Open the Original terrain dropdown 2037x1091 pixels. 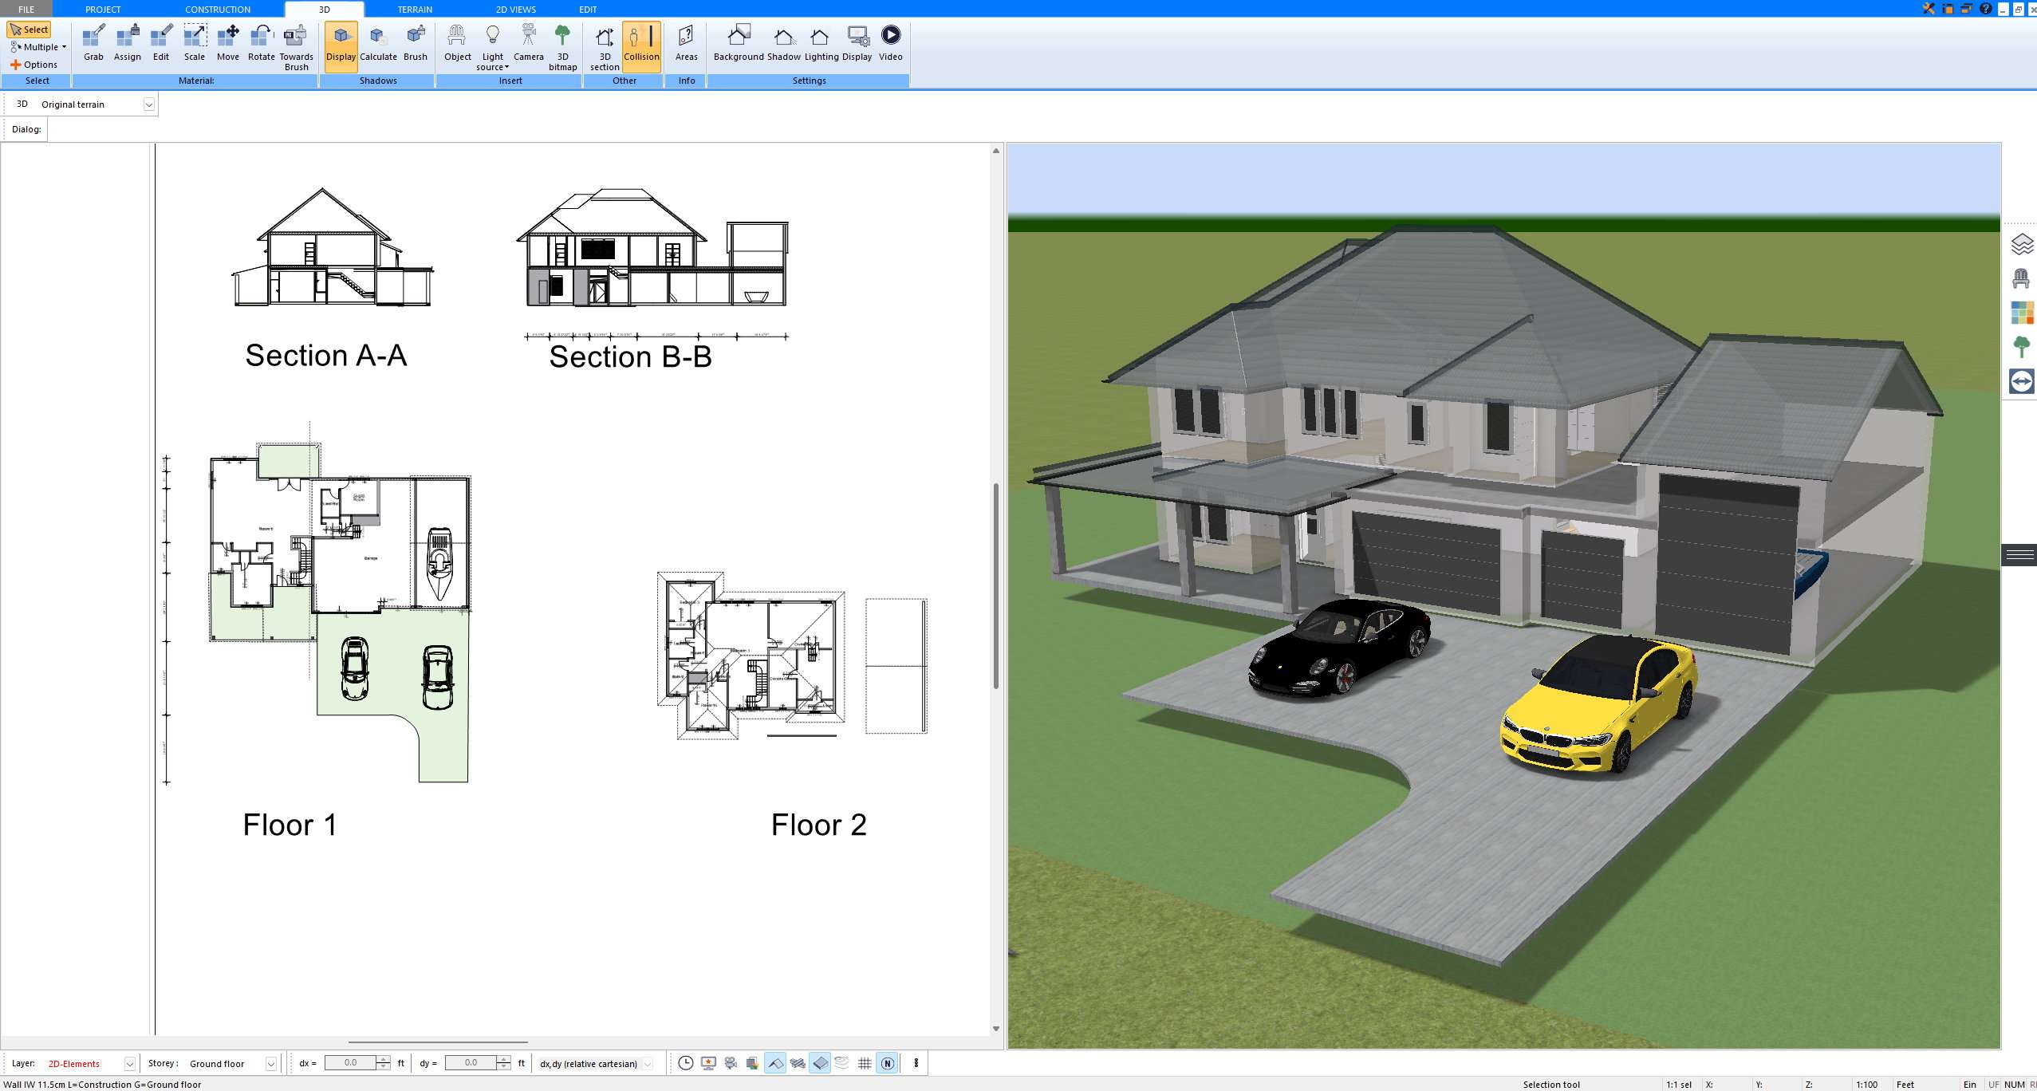tap(148, 104)
